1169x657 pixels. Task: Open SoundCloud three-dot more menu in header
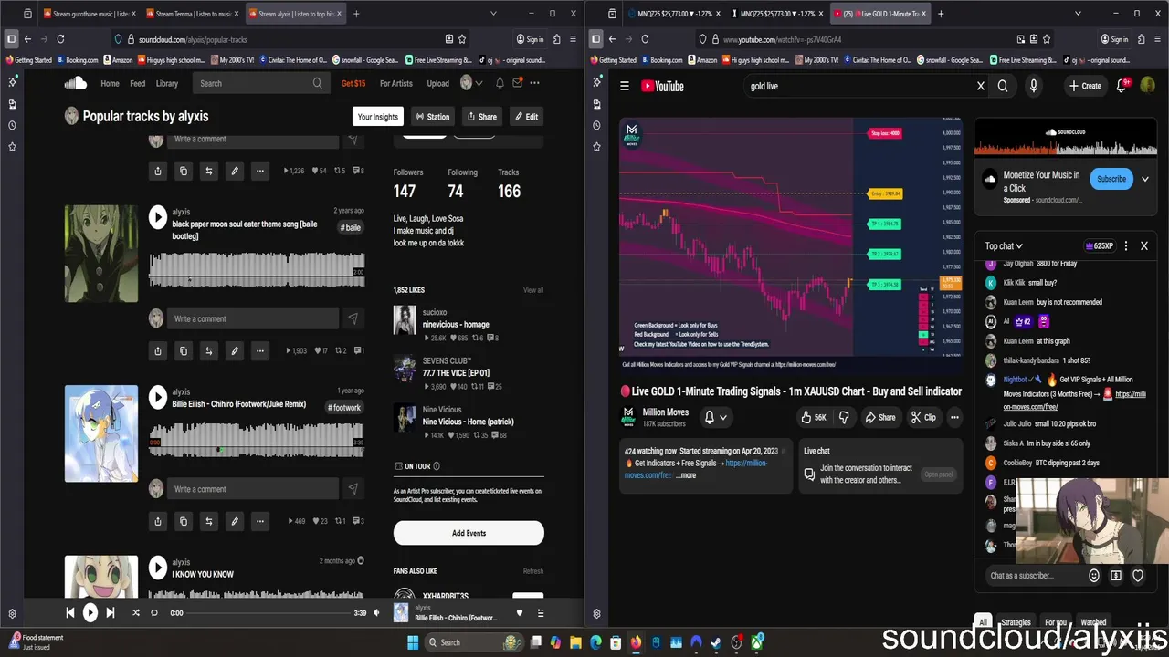534,83
